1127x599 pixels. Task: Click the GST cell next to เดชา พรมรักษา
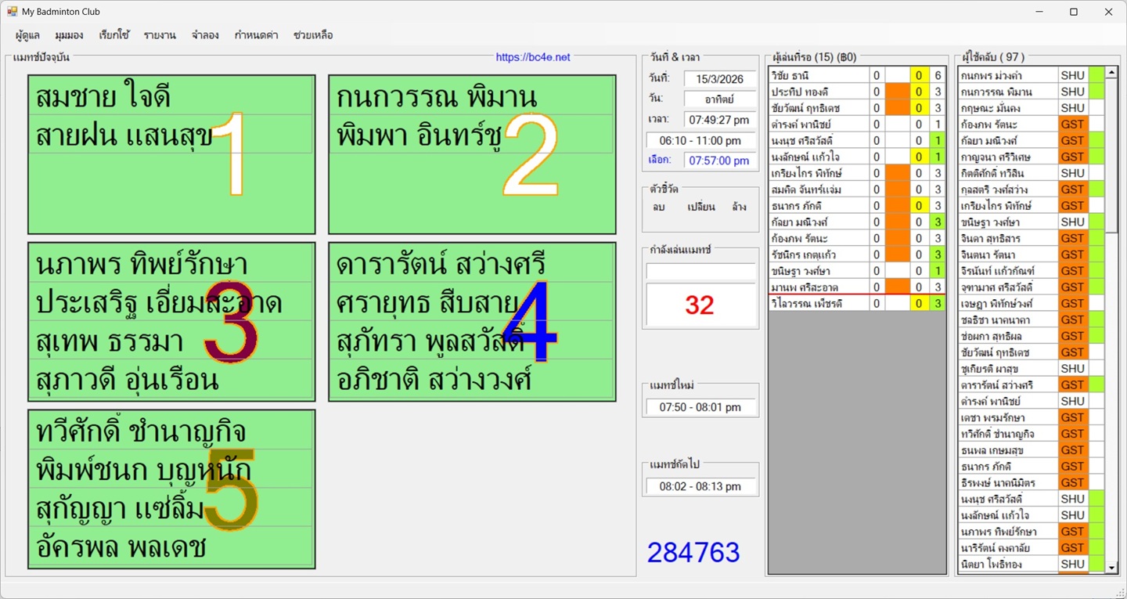click(x=1073, y=417)
